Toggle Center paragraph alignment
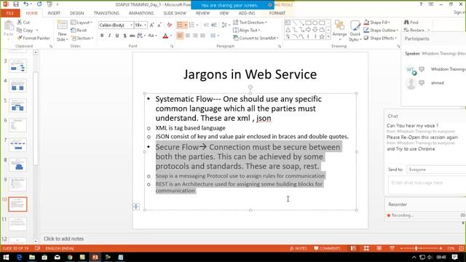This screenshot has width=466, height=262. point(188,36)
